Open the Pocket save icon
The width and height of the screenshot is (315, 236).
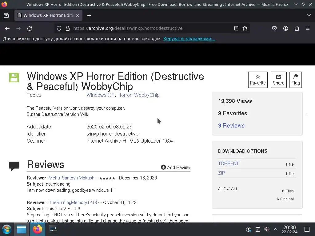click(274, 28)
